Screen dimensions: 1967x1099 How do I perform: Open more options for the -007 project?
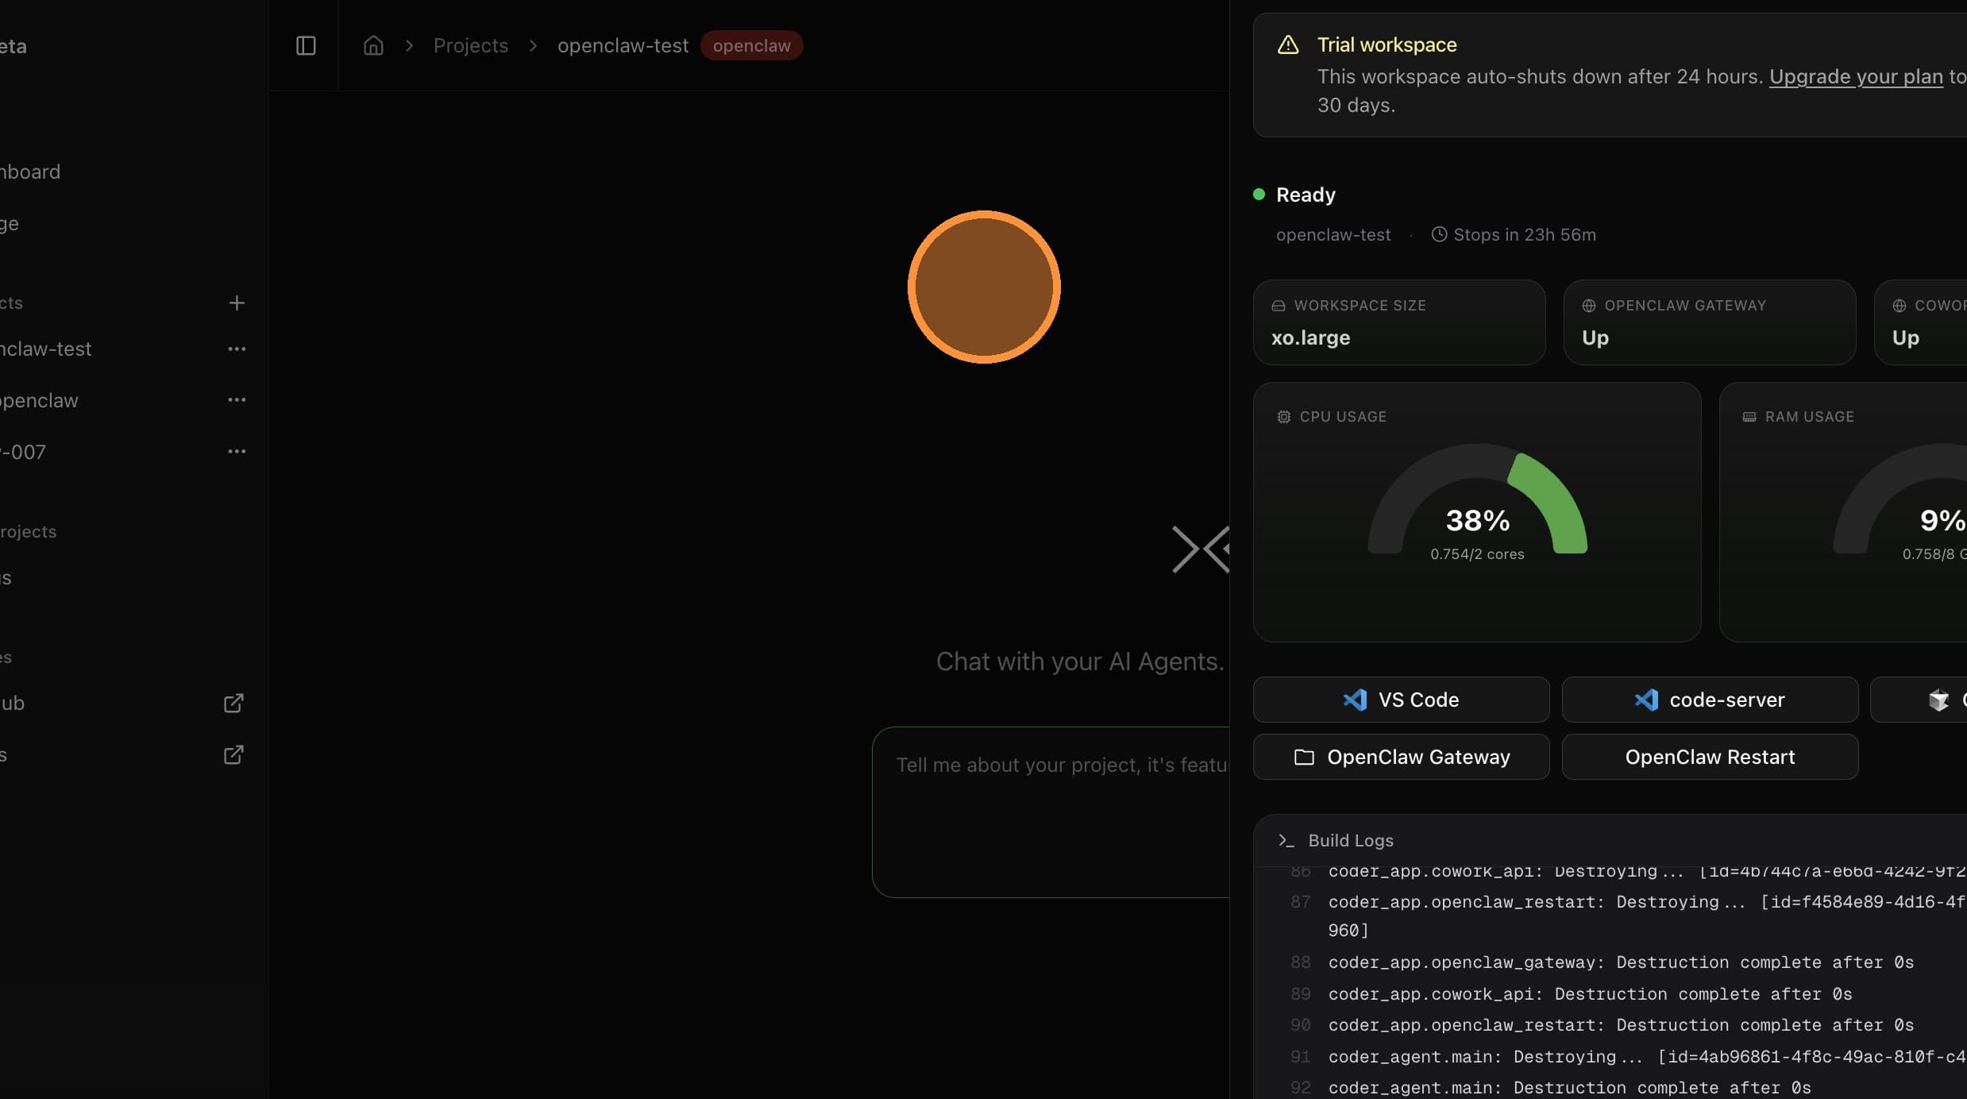click(x=237, y=451)
